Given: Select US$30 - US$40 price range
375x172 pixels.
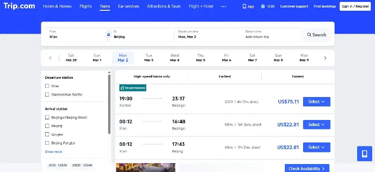Looking at the screenshot, I should [82, 165].
